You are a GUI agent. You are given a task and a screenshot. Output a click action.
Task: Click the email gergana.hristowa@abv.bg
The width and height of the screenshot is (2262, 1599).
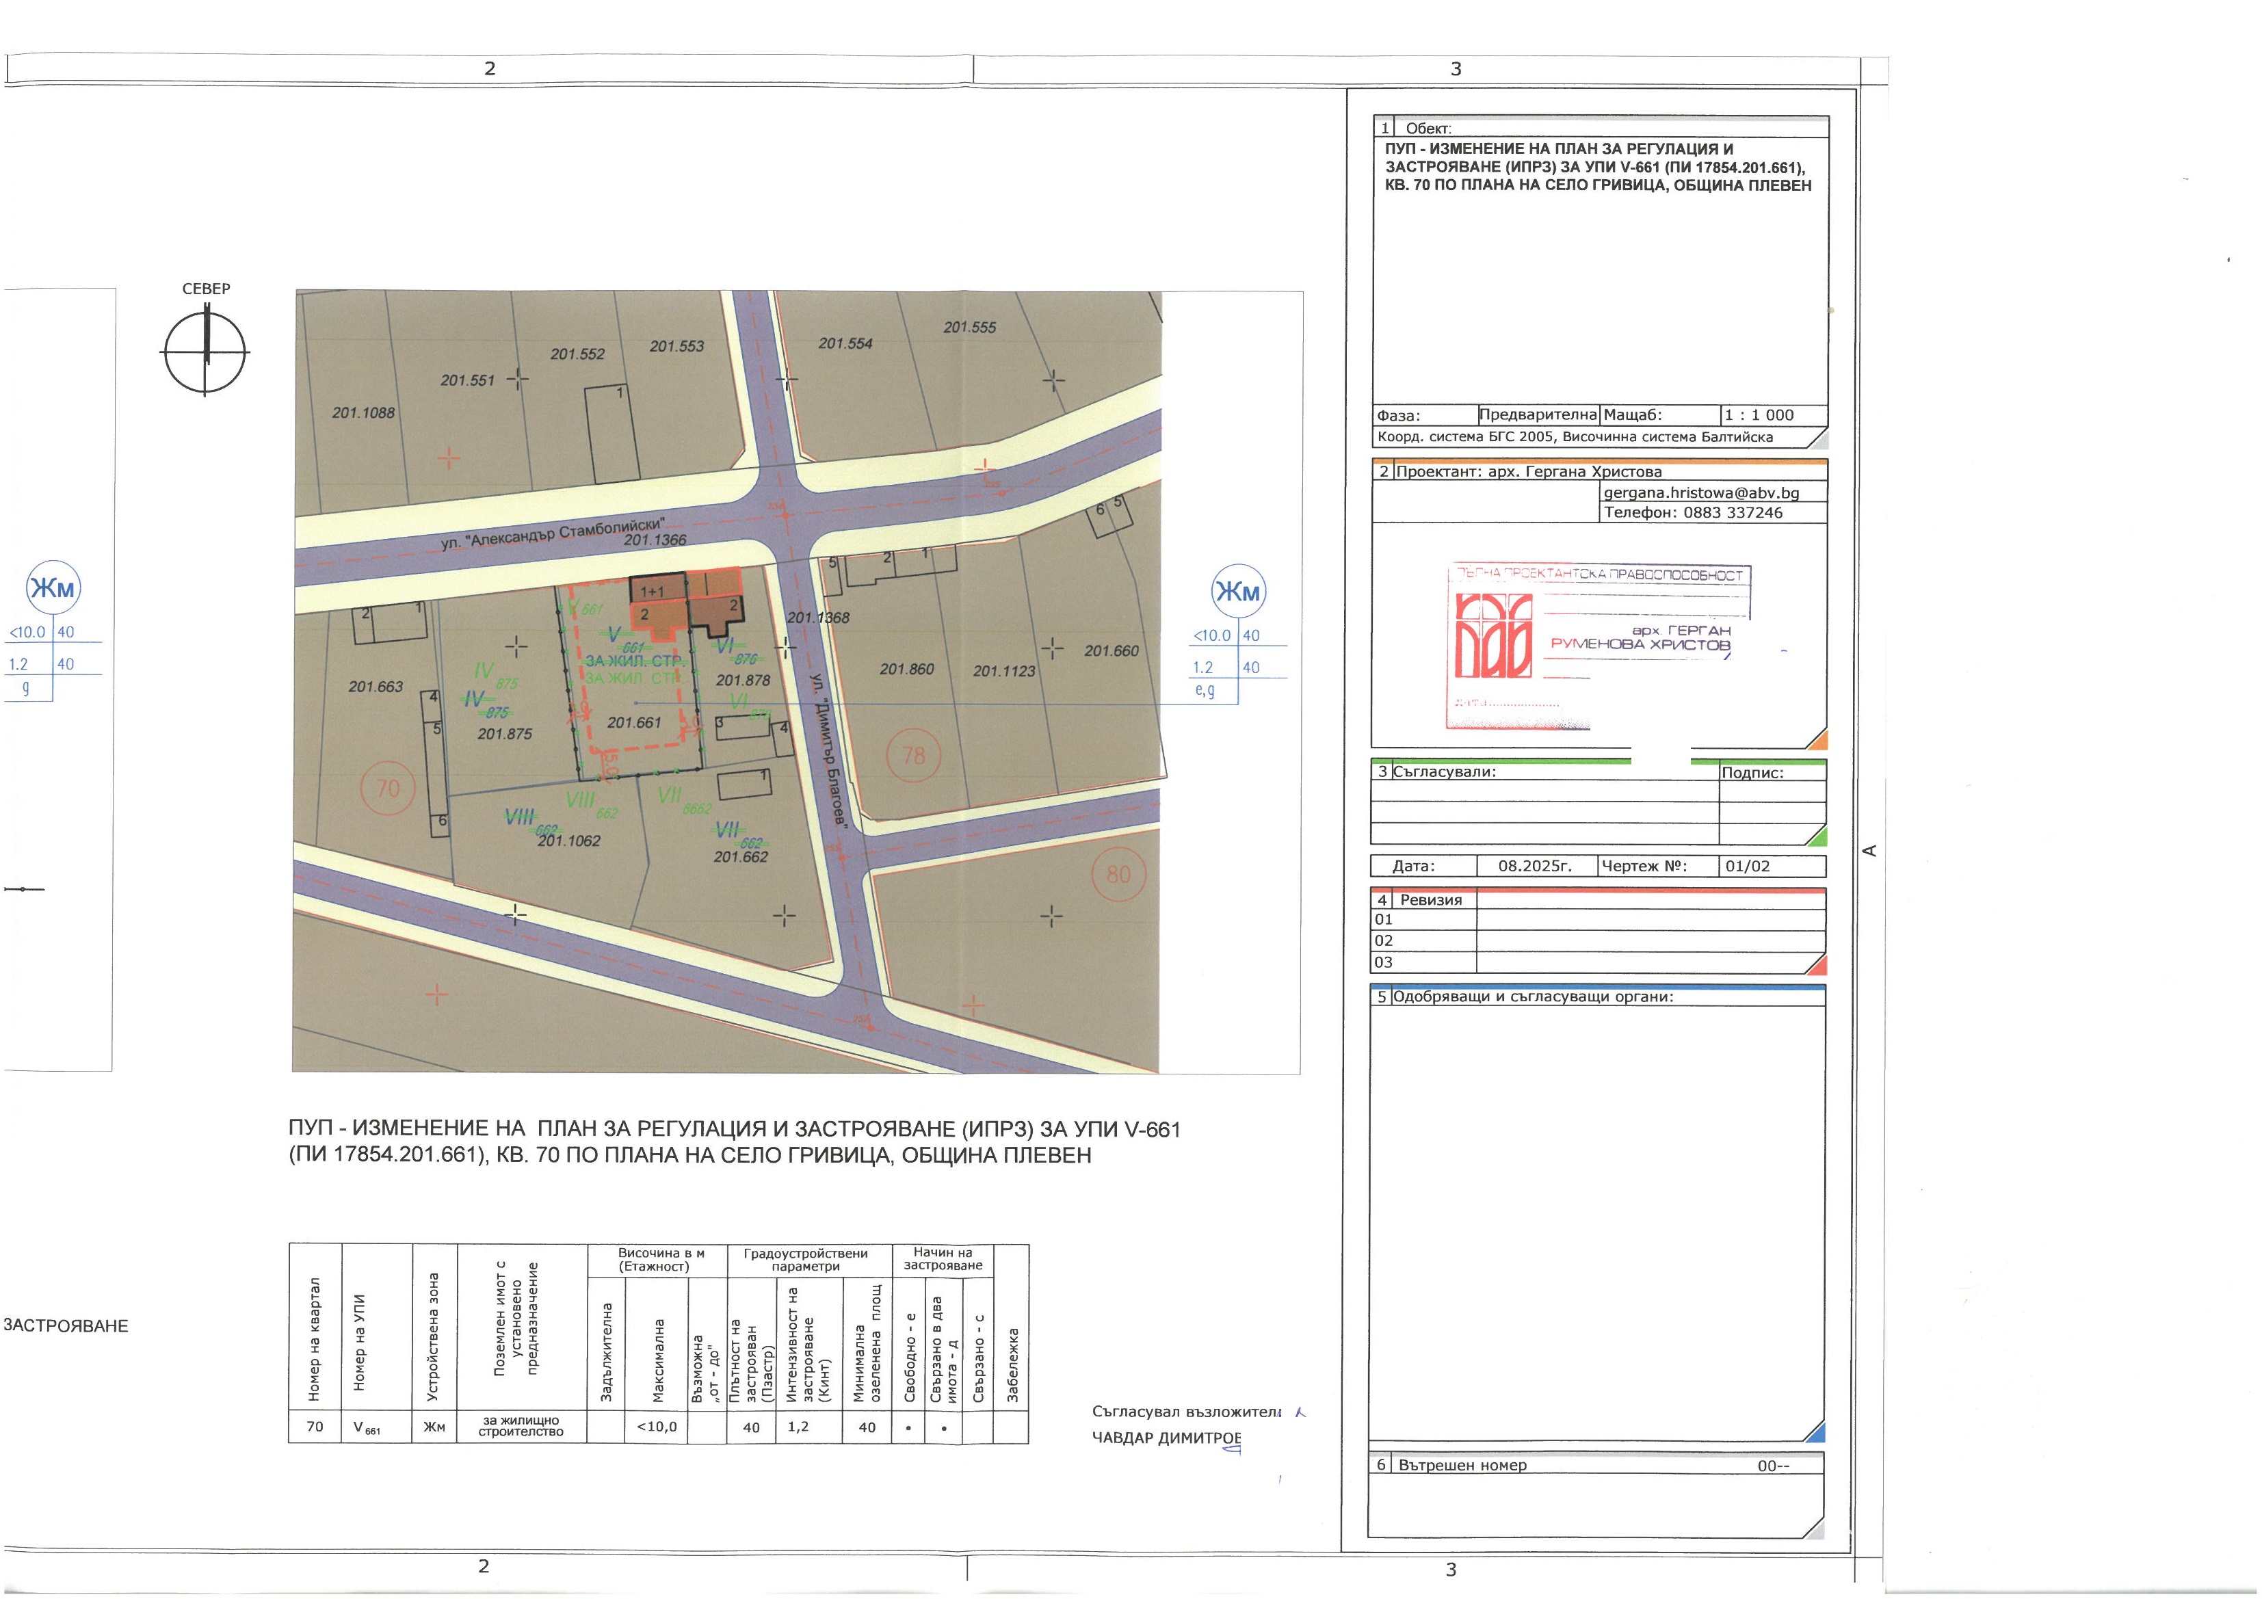1701,492
